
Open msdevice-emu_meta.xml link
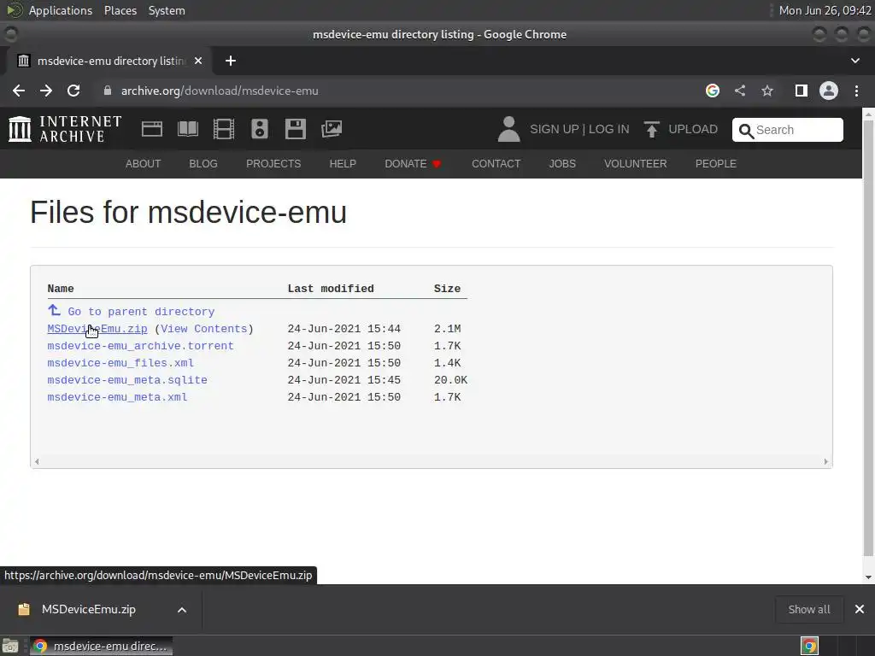coord(117,398)
